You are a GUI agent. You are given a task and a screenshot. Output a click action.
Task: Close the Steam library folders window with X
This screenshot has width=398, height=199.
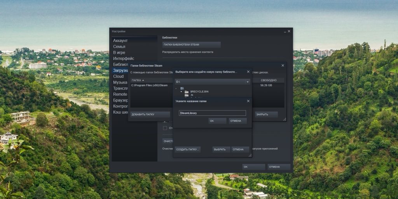283,66
